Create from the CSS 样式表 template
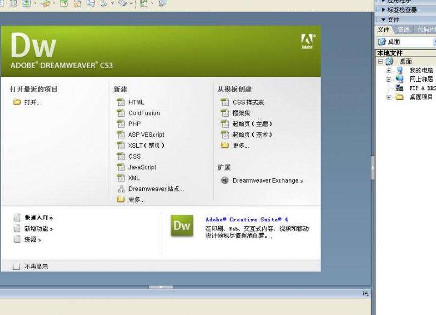The height and width of the screenshot is (315, 436). click(242, 102)
